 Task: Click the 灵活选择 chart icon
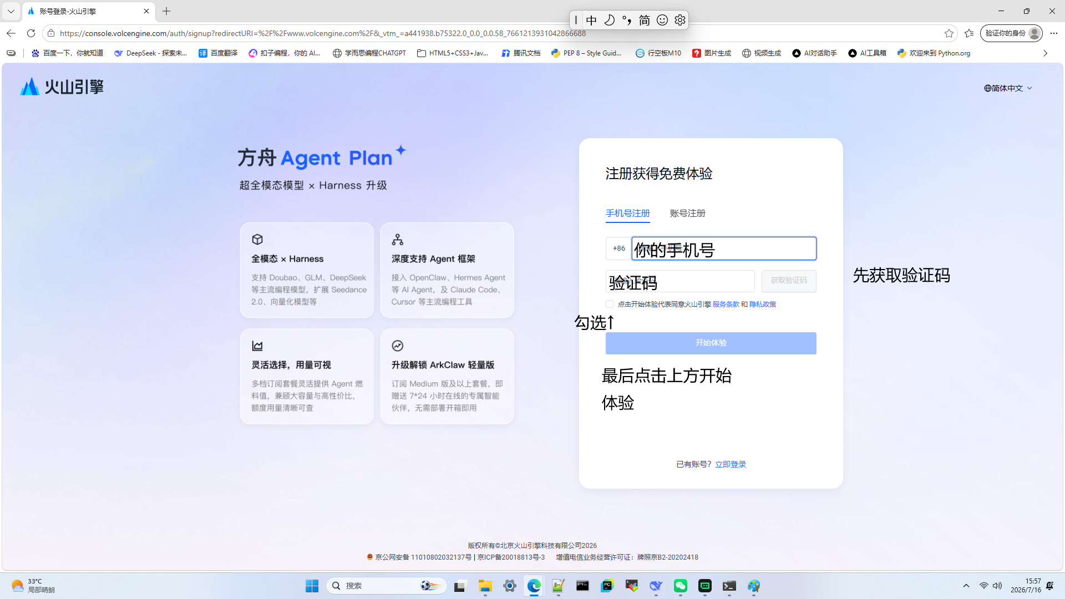(x=257, y=346)
